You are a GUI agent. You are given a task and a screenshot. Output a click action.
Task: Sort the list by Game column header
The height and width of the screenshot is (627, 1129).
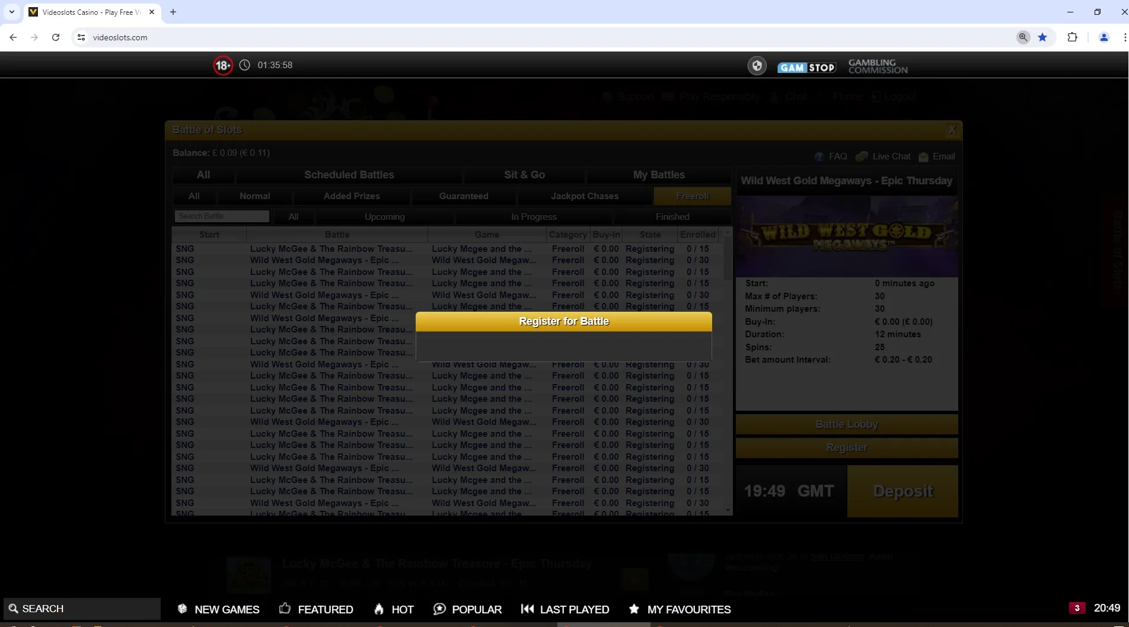[487, 235]
